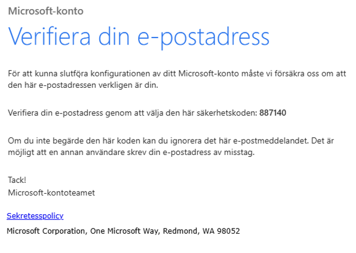Open the Sekretesspolicy link
This screenshot has height=253, width=356.
35,216
